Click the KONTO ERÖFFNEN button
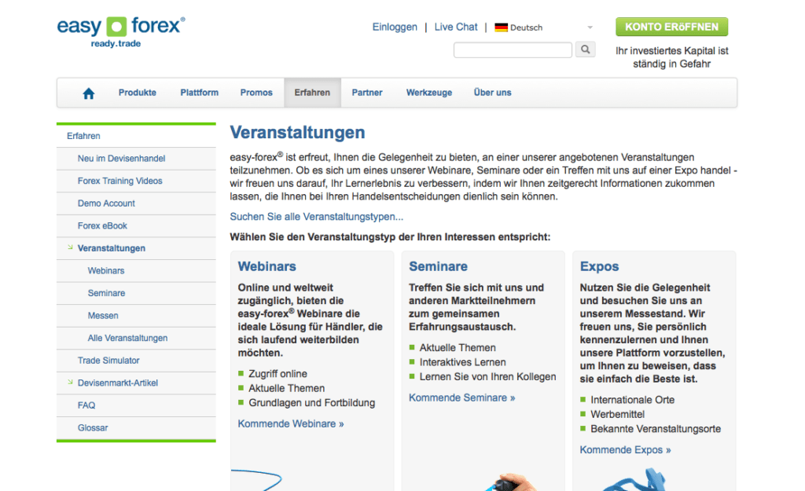Image resolution: width=805 pixels, height=491 pixels. 671,27
